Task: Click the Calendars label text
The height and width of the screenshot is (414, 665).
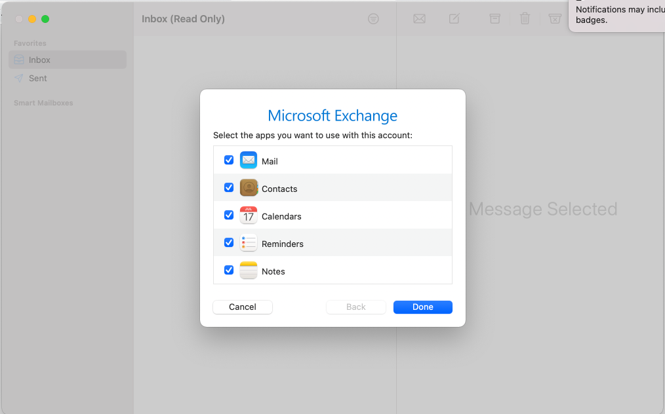Action: [281, 217]
